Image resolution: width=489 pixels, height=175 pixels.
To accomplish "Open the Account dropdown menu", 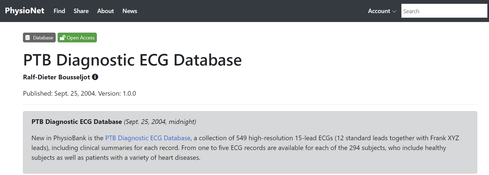I will pos(379,11).
